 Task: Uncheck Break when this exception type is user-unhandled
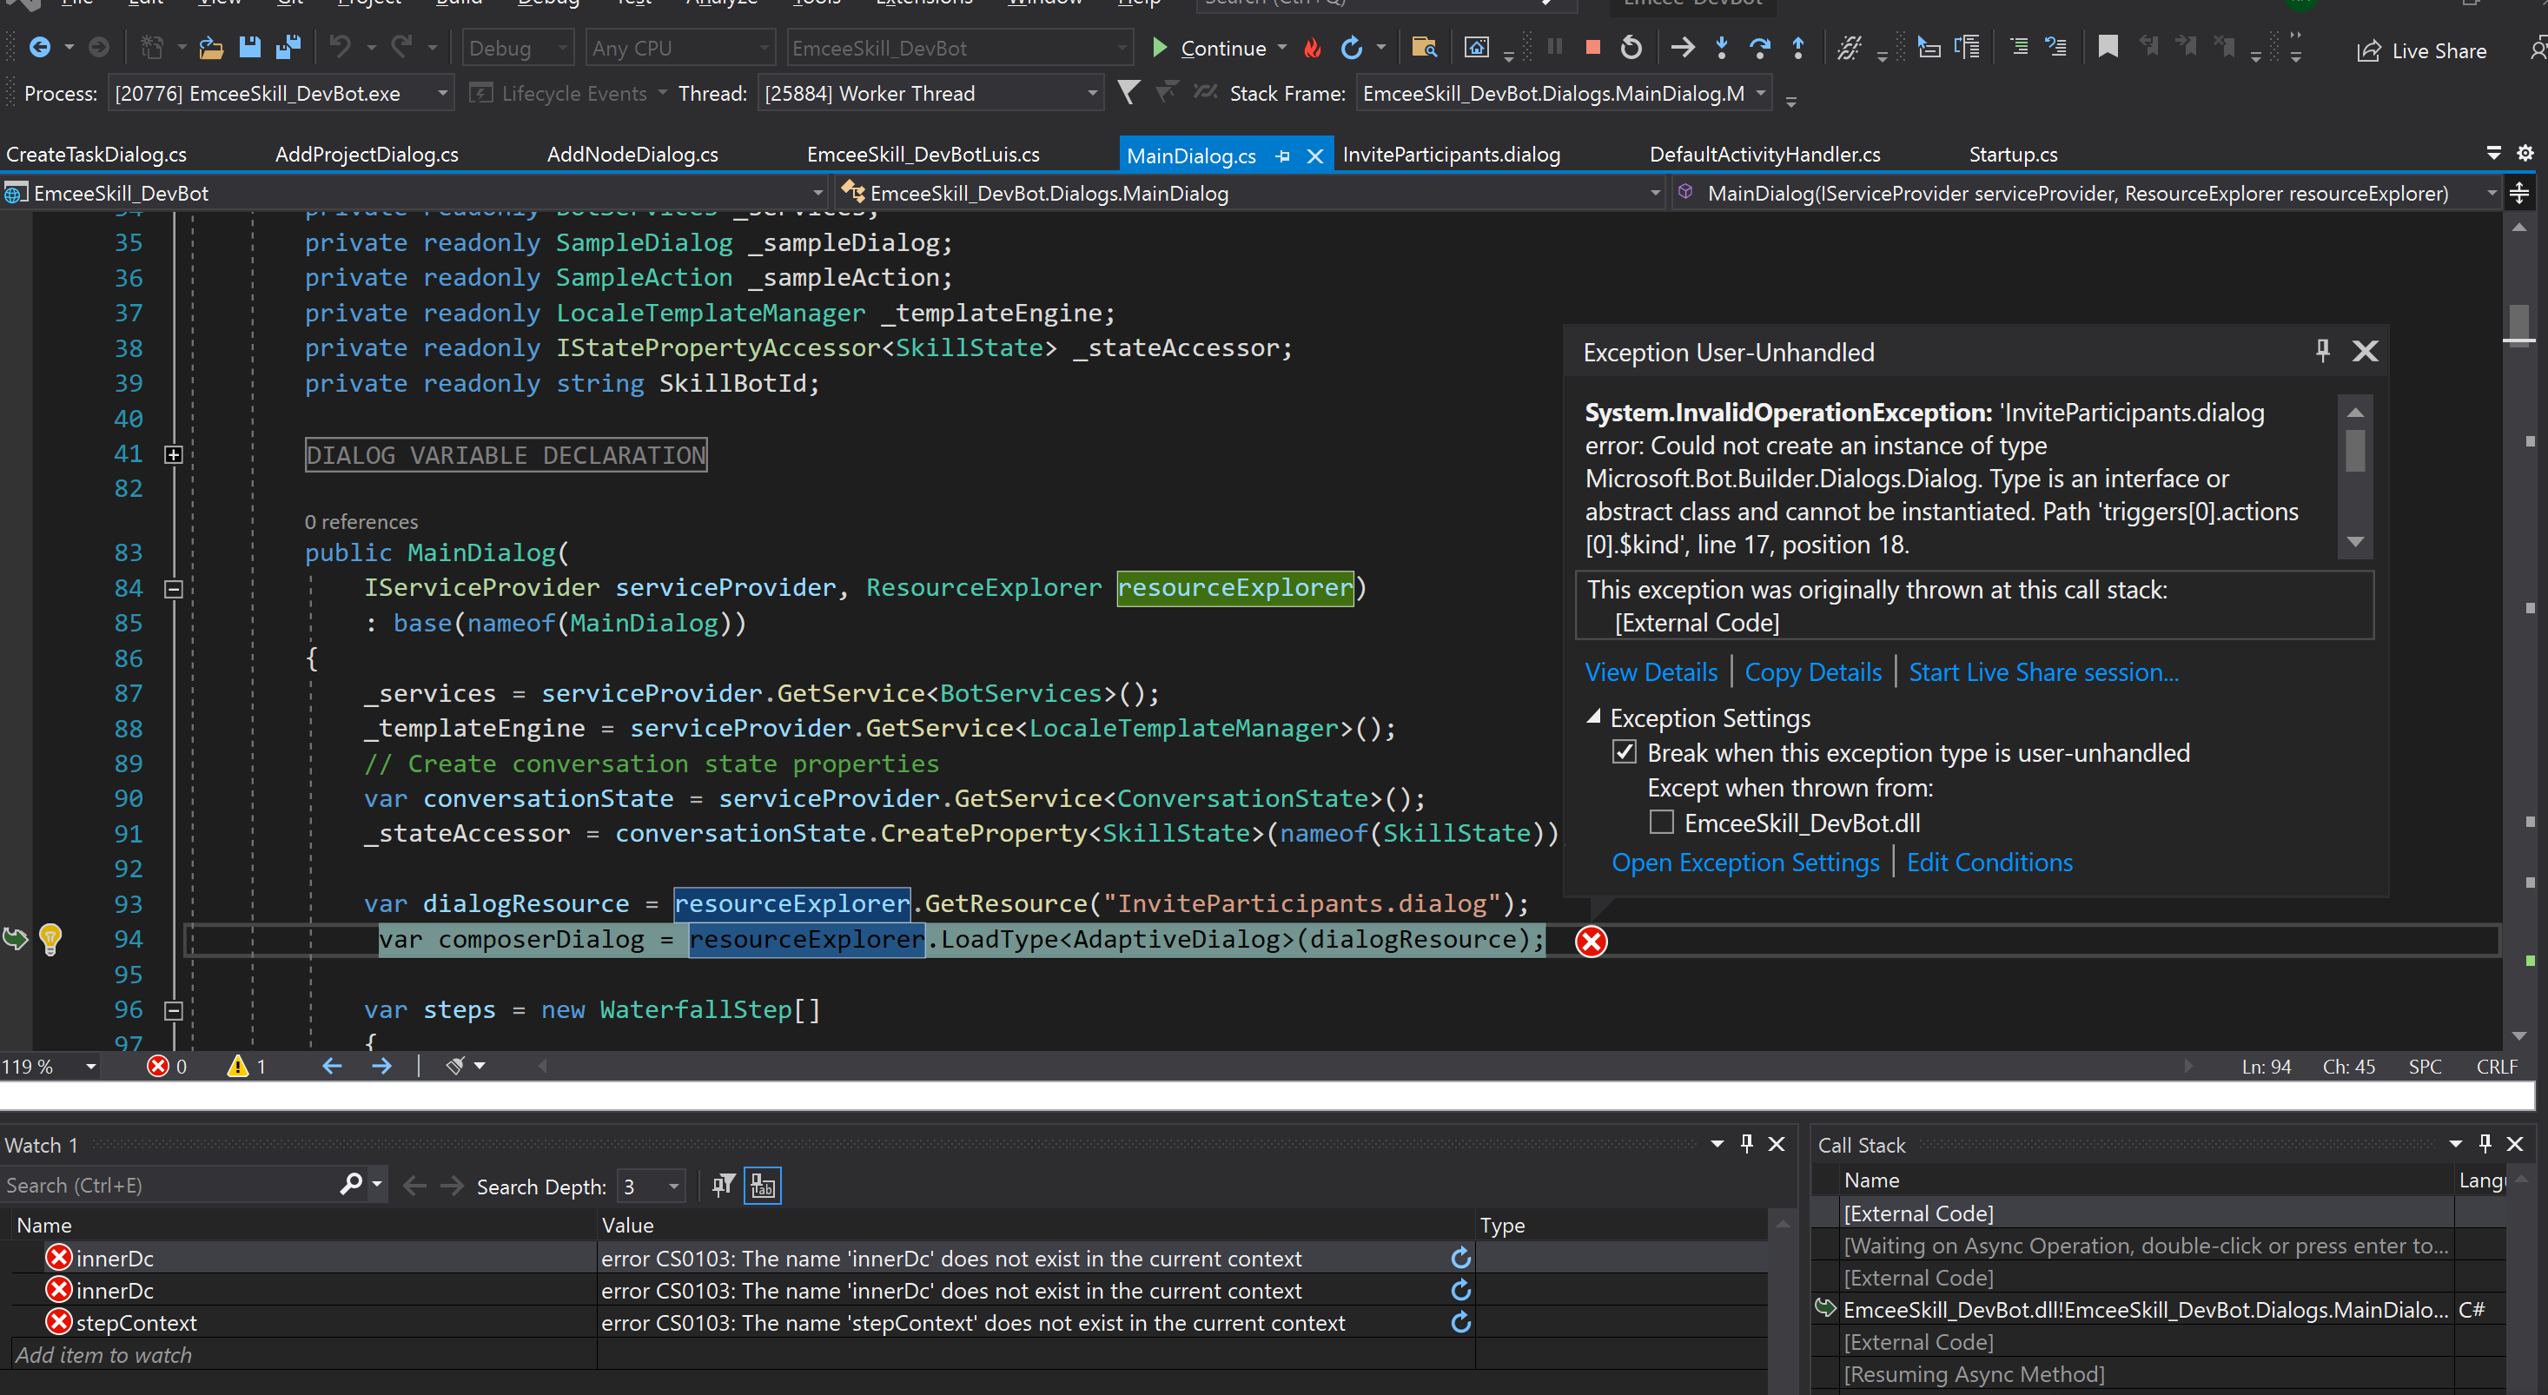point(1625,752)
